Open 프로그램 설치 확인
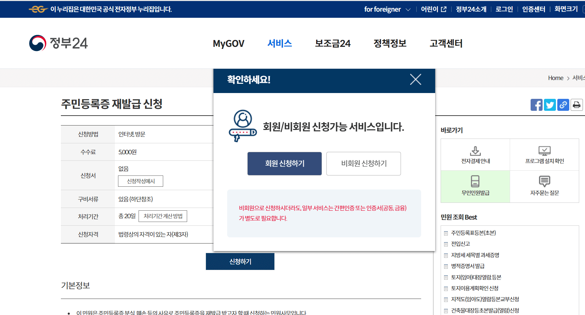Viewport: 585px width, 315px height. coord(544,155)
